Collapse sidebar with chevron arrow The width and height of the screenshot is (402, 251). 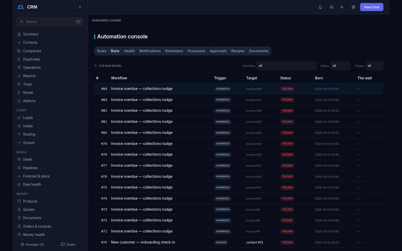tap(80, 7)
